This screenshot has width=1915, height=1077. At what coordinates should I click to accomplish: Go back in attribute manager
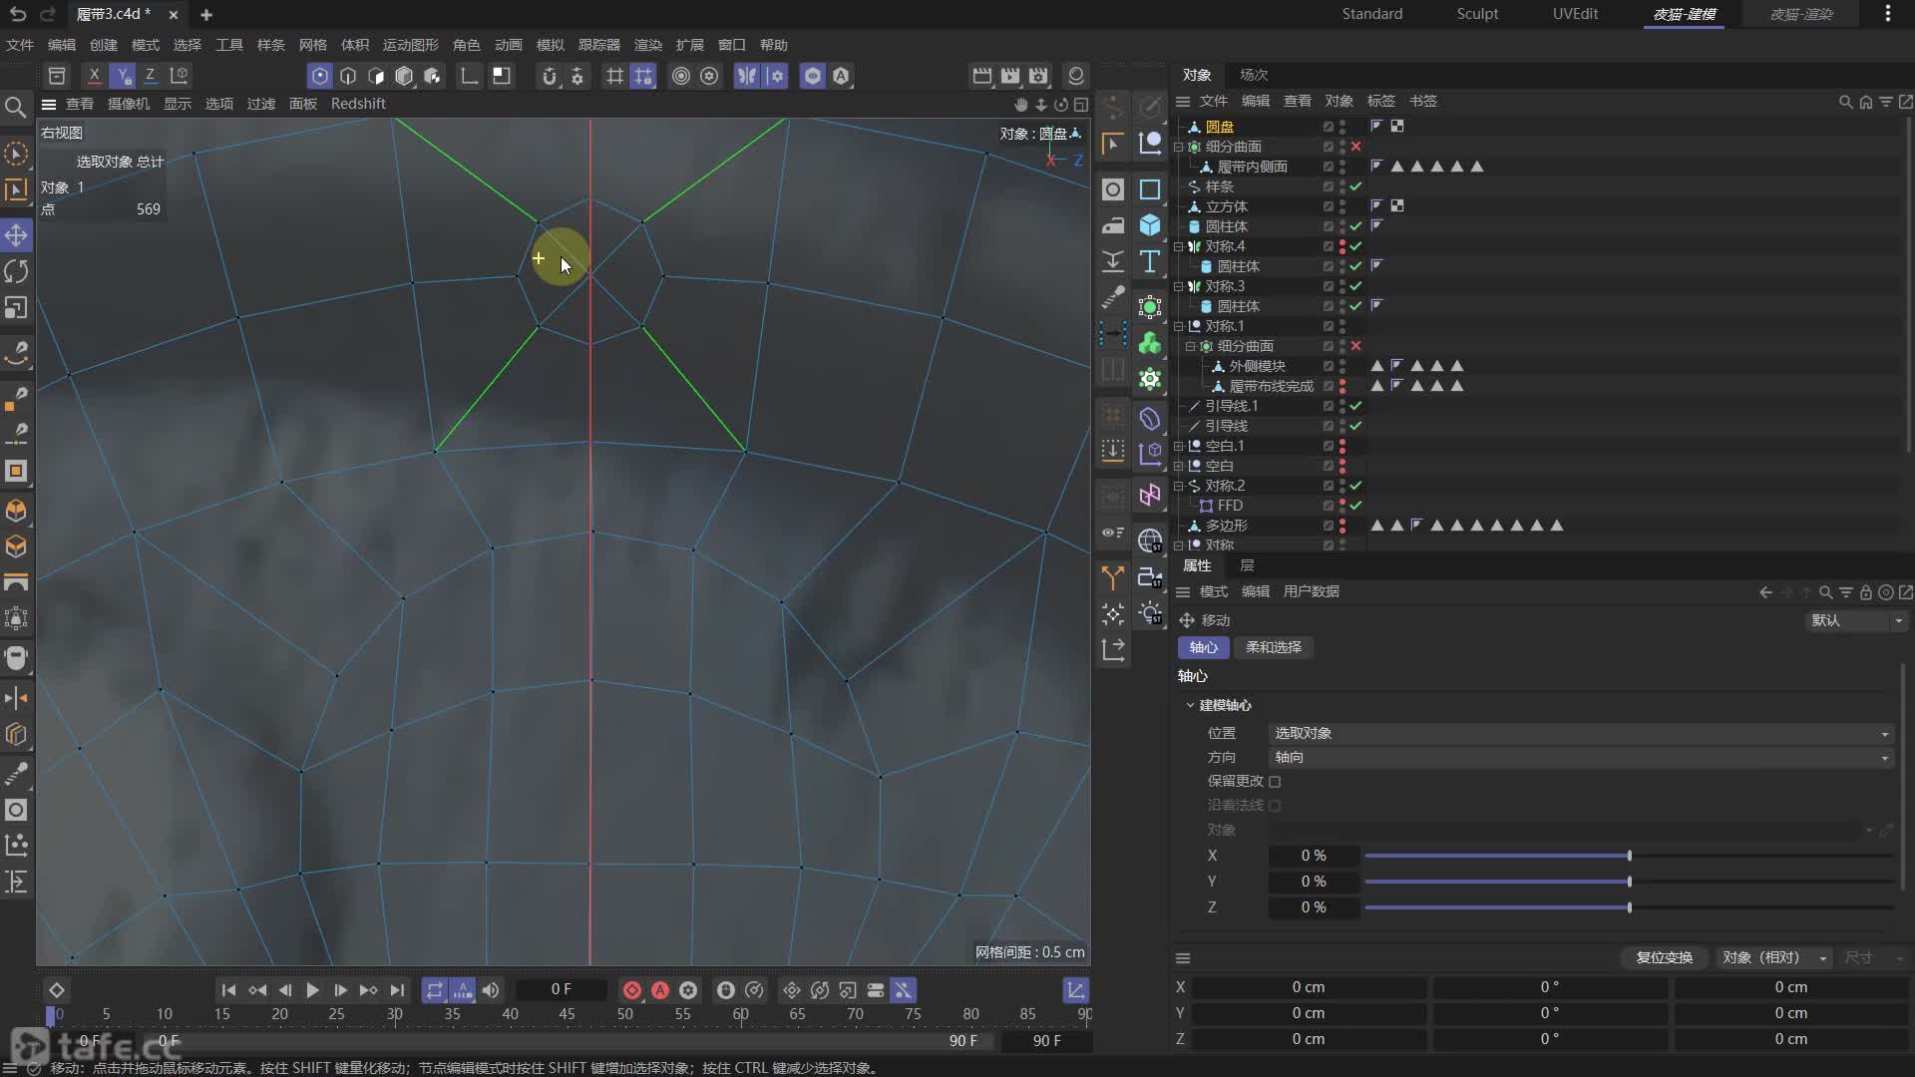click(1765, 592)
